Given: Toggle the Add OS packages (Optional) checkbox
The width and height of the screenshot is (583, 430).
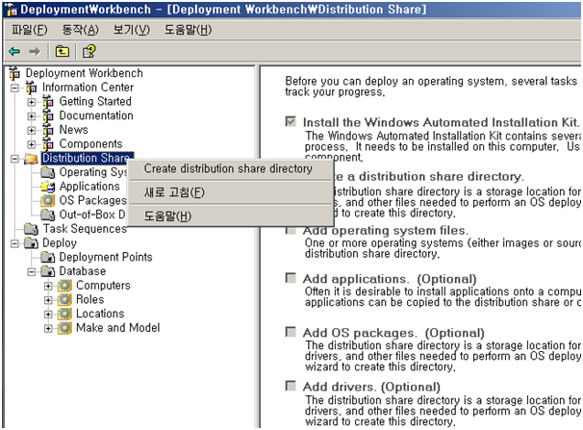Looking at the screenshot, I should [x=291, y=332].
